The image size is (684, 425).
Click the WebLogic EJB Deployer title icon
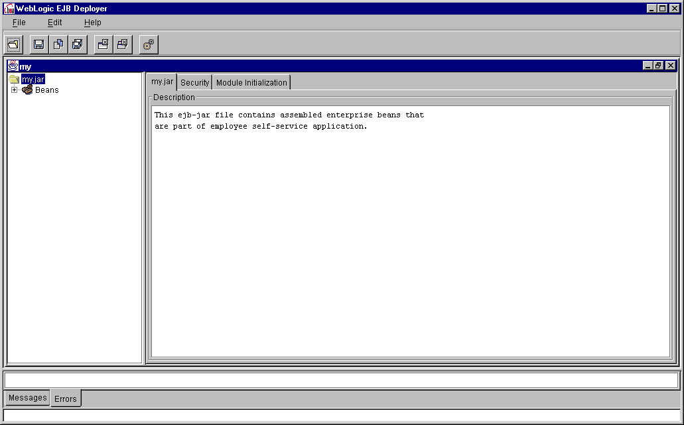tap(9, 8)
